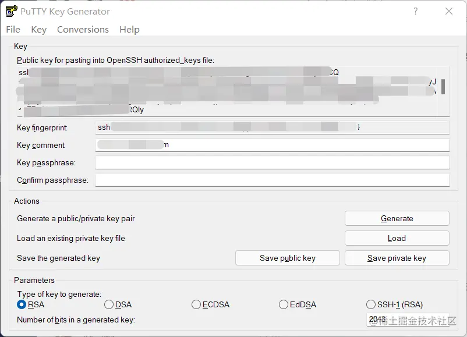The image size is (467, 337).
Task: Click the Key fingerprint field
Action: point(272,127)
